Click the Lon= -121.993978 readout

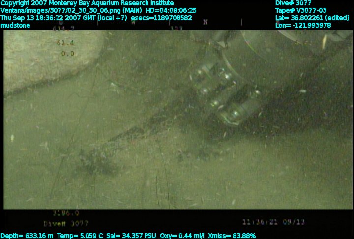[303, 25]
